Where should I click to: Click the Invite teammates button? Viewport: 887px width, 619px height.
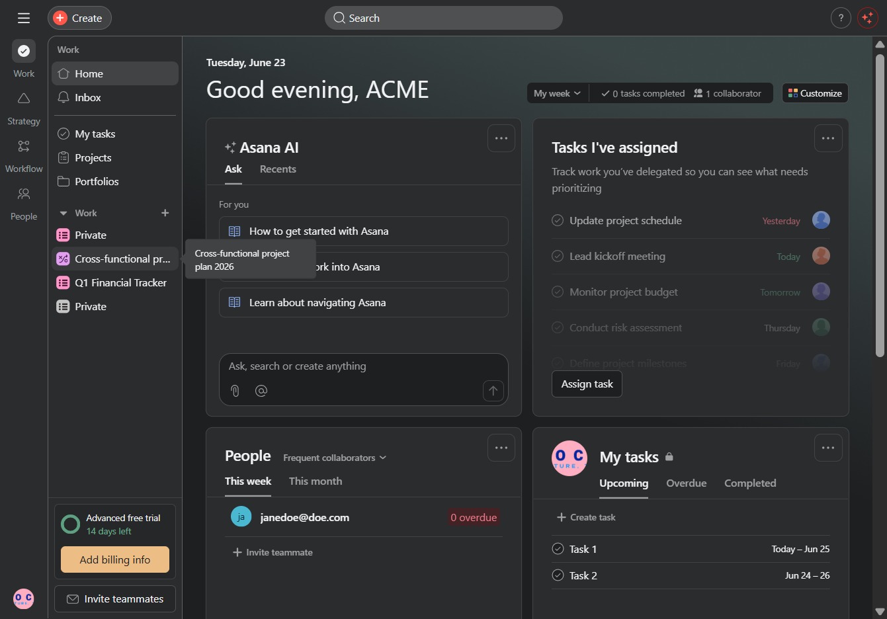tap(115, 599)
